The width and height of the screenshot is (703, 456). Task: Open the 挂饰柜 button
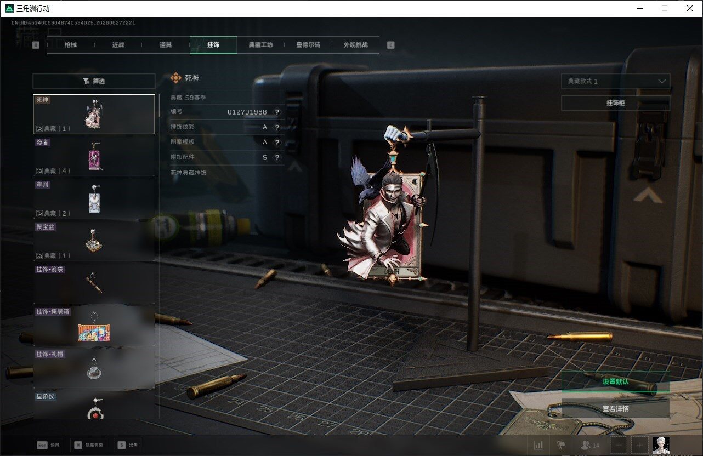pyautogui.click(x=616, y=103)
